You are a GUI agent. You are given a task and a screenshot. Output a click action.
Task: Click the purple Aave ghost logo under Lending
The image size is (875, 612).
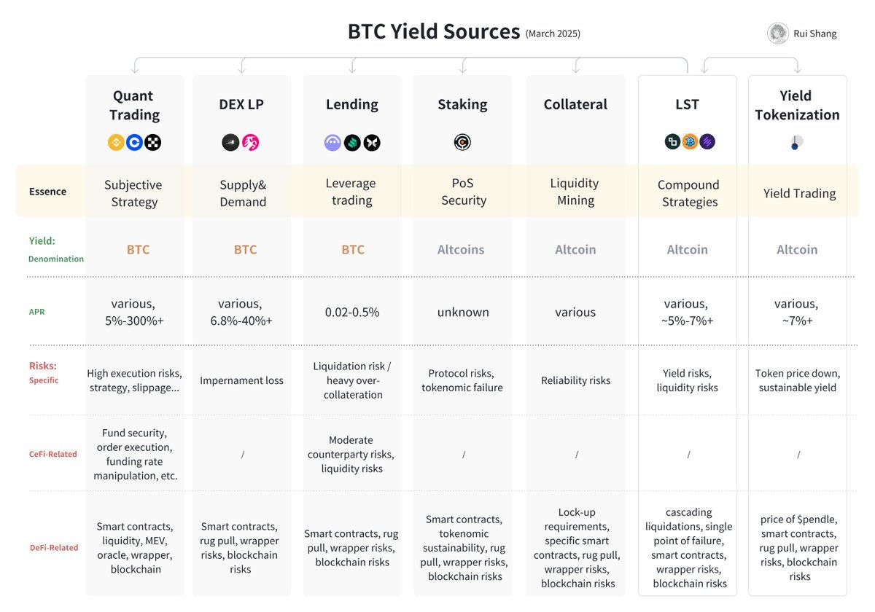[332, 143]
